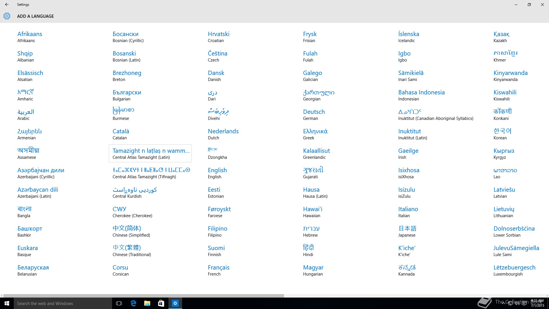Image resolution: width=549 pixels, height=309 pixels.
Task: Click the network icon in the tray
Action: tap(510, 303)
